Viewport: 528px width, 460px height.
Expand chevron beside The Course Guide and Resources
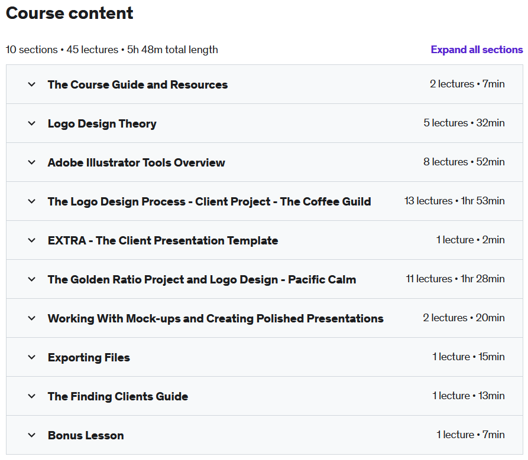click(32, 84)
